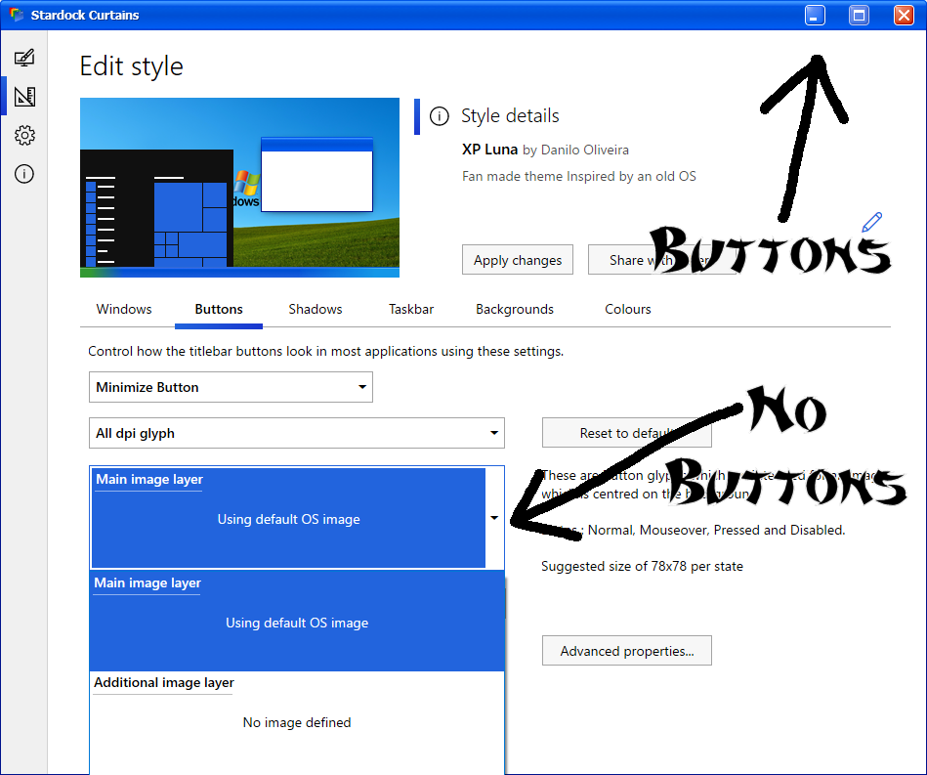Click the 'Fan made theme Inspired by an old OS' text
This screenshot has height=775, width=927.
579,176
